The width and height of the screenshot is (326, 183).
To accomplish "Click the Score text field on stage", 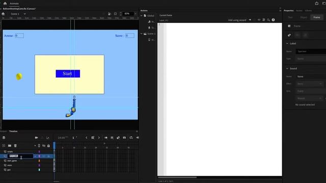I will pos(130,36).
